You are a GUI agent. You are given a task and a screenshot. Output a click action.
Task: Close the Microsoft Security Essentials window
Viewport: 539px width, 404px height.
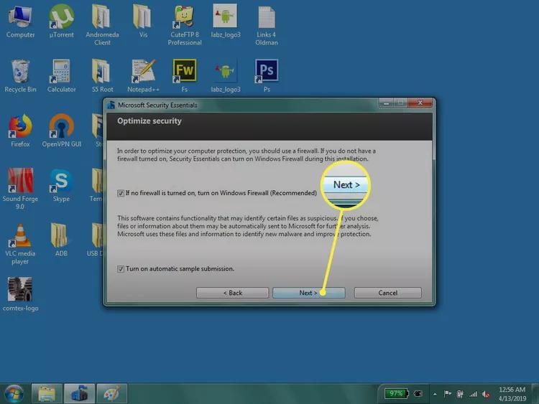point(420,103)
